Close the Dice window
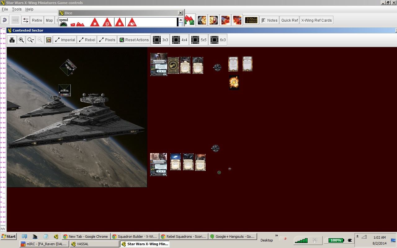397x248 pixels. (x=181, y=13)
